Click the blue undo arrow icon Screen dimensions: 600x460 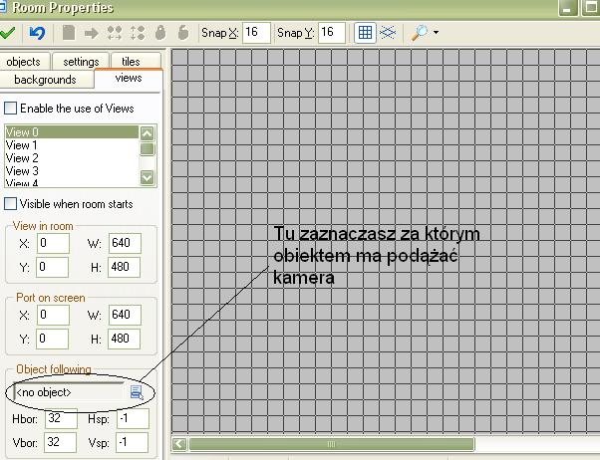[x=37, y=33]
